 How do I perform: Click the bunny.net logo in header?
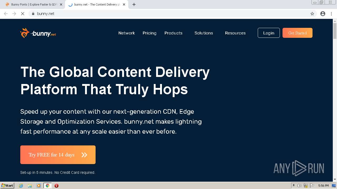coord(38,33)
